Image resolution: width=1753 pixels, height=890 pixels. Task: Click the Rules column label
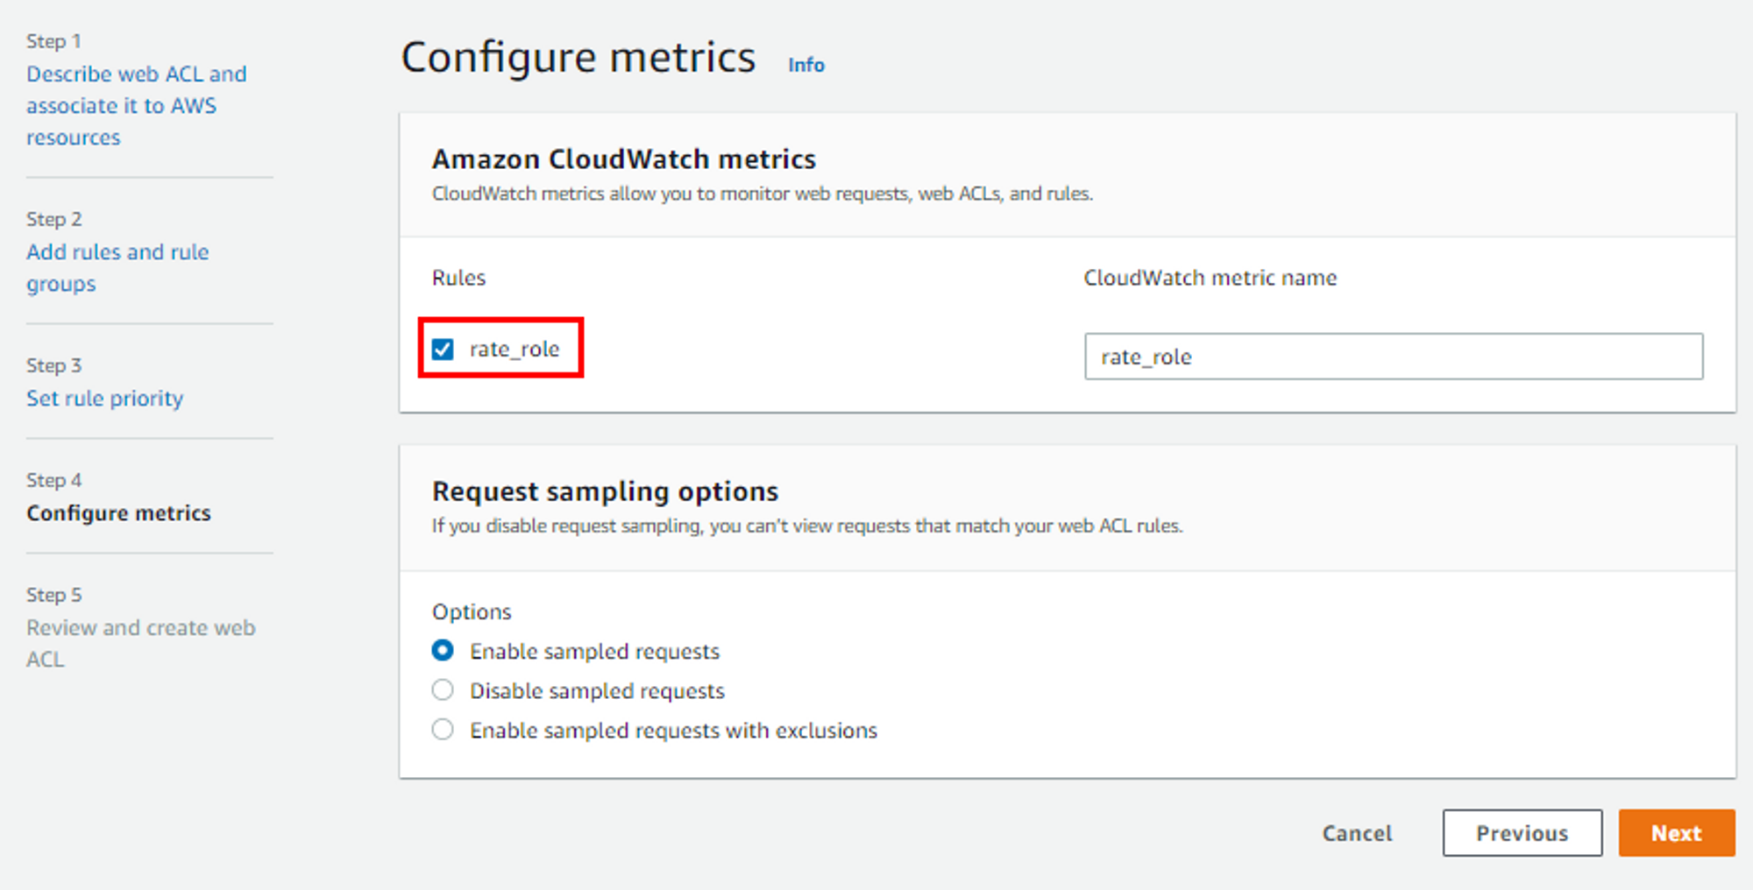[458, 278]
